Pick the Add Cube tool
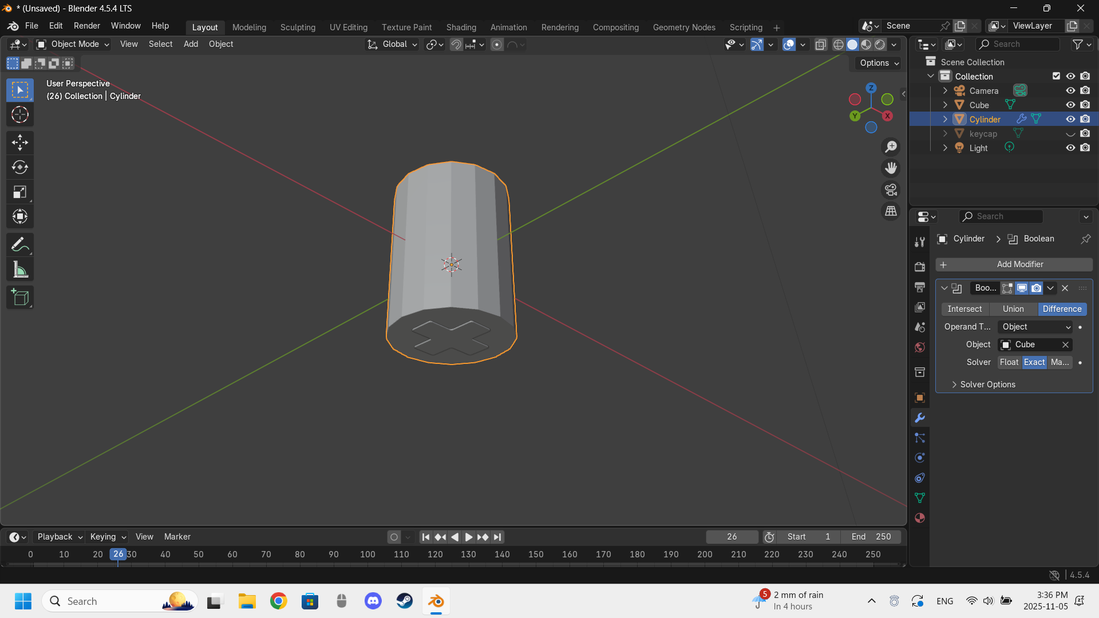 point(20,298)
